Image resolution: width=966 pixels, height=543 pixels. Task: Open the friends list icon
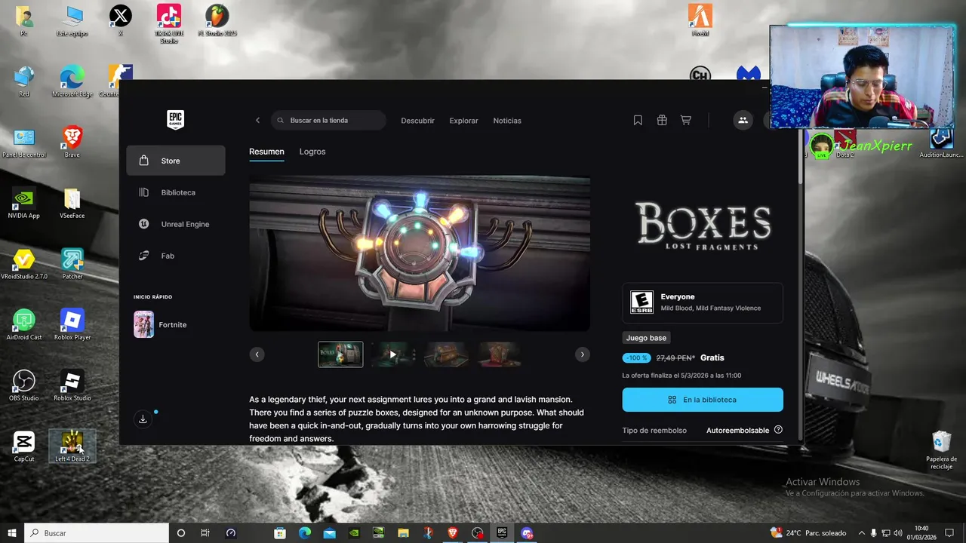coord(743,120)
